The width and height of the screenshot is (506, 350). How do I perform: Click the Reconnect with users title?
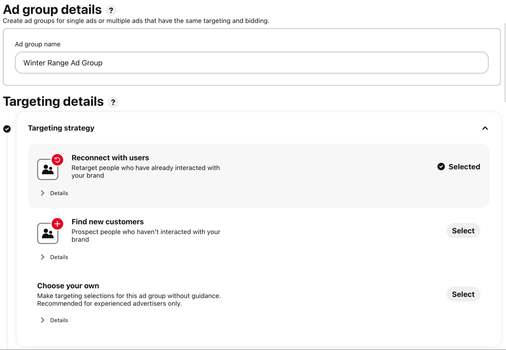coord(110,158)
